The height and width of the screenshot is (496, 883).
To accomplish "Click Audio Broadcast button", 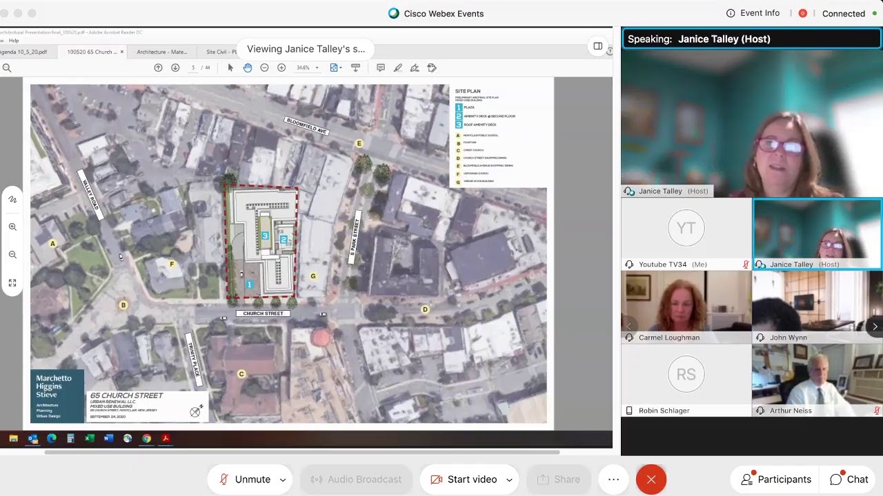I will 356,479.
